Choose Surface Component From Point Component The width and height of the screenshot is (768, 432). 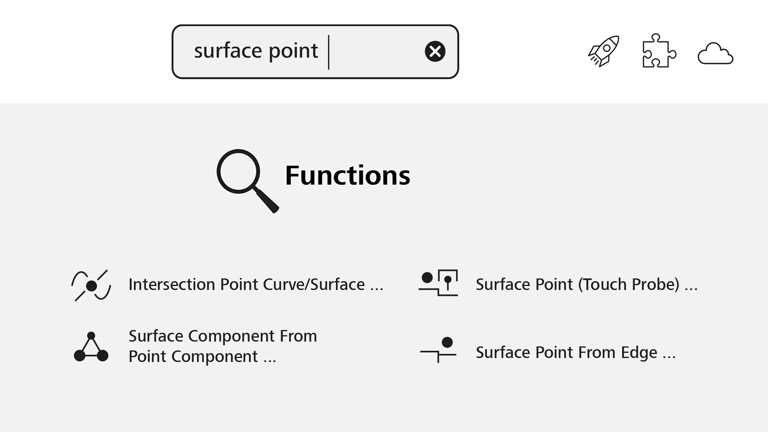tap(222, 346)
